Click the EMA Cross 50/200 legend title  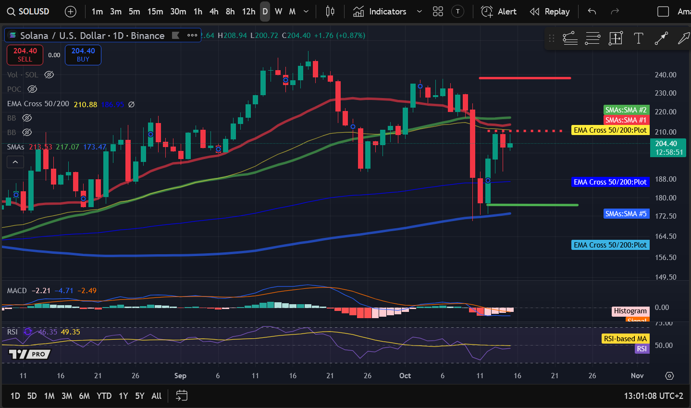(38, 104)
